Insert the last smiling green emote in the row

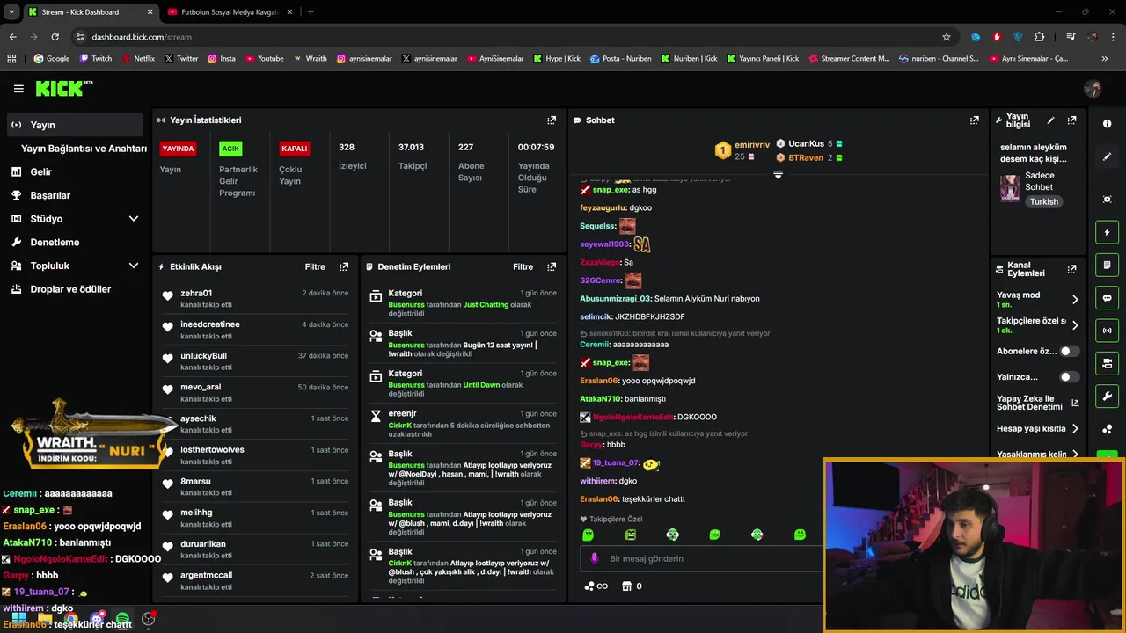[x=800, y=535]
